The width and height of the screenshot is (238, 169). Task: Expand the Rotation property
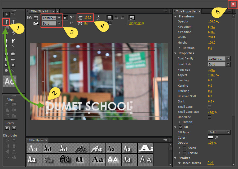point(179,48)
